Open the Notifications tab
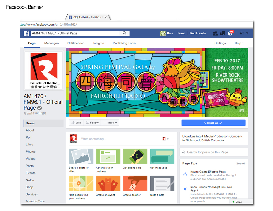The width and height of the screenshot is (273, 211). pyautogui.click(x=76, y=43)
